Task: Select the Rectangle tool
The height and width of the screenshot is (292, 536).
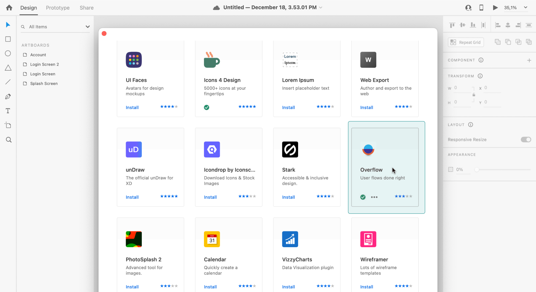Action: coord(8,39)
